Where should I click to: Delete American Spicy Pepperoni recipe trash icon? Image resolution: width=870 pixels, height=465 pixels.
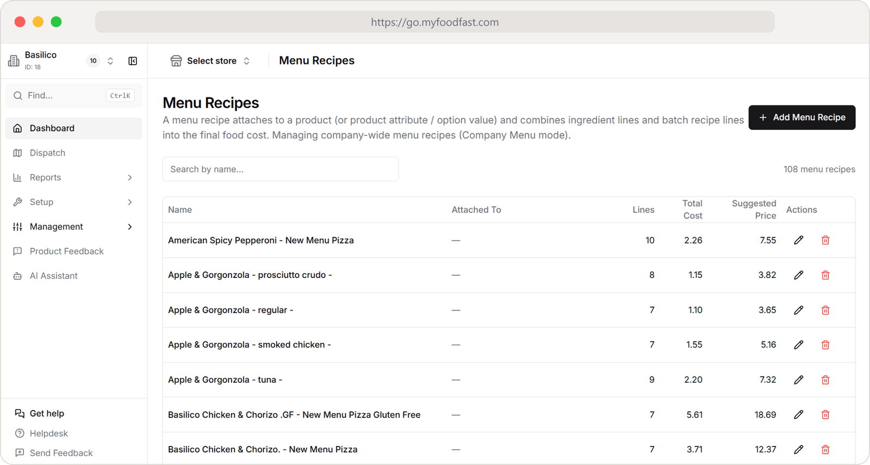click(825, 240)
